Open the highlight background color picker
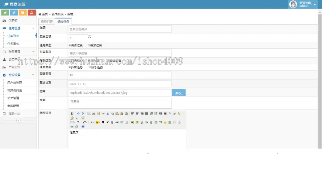 (98, 122)
